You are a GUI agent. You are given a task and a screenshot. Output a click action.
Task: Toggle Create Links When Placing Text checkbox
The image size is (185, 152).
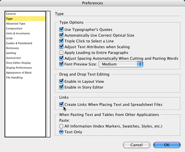click(61, 104)
